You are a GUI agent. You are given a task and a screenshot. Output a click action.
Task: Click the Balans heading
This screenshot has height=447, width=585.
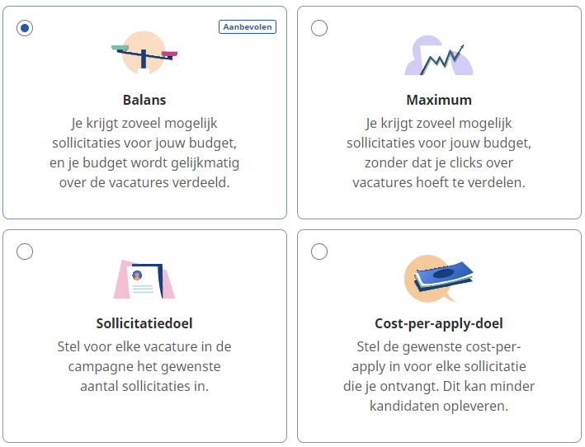tap(144, 100)
